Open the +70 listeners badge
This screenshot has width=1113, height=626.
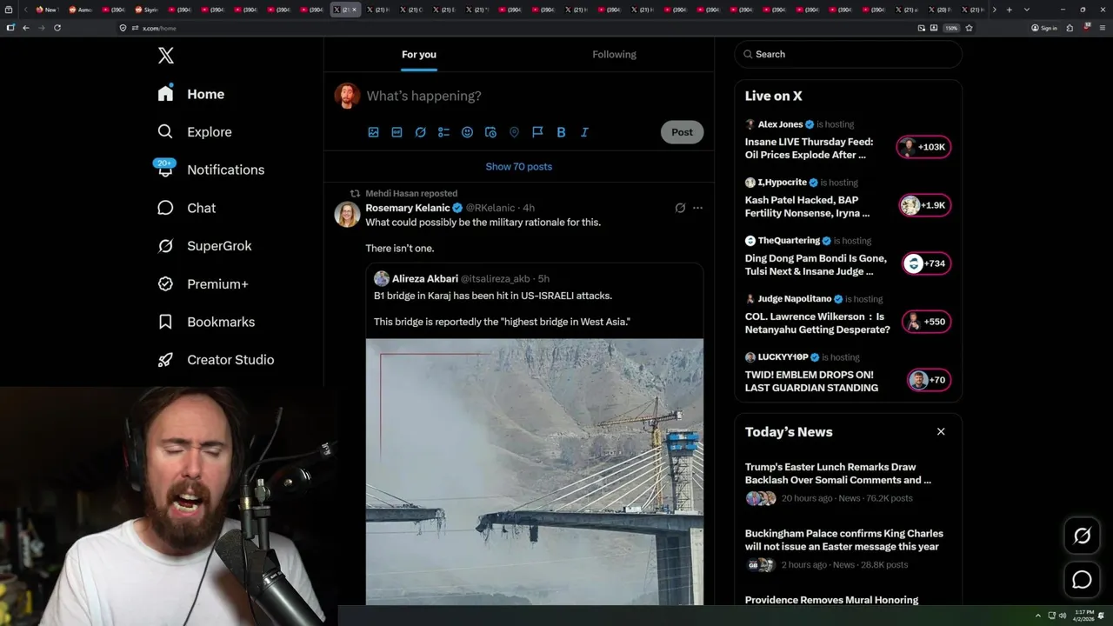click(x=929, y=380)
